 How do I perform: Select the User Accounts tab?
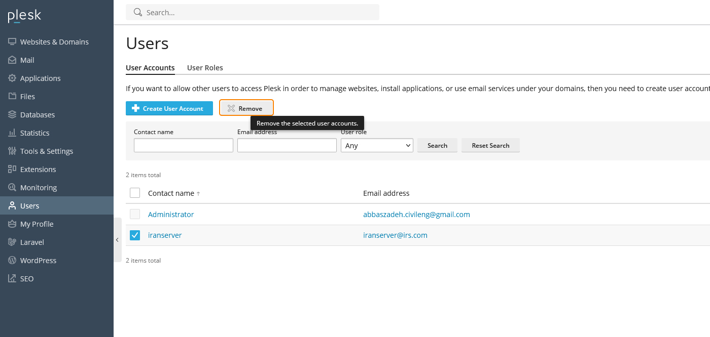150,68
